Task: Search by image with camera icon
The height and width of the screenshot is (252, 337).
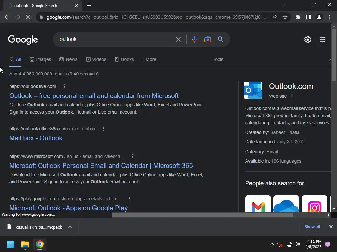Action: point(207,39)
